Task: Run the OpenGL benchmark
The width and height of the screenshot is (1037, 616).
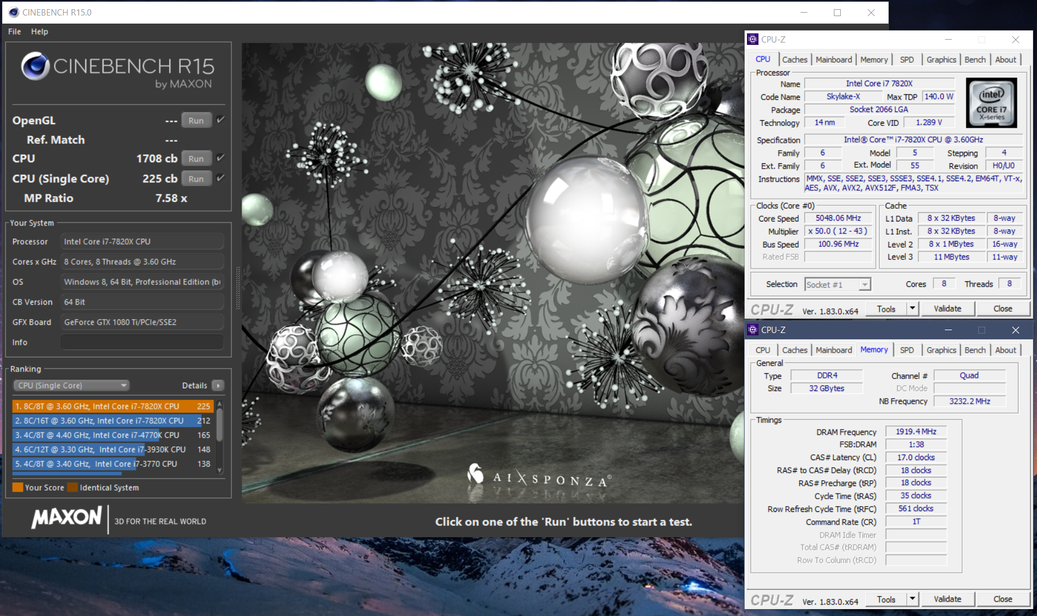Action: point(196,120)
